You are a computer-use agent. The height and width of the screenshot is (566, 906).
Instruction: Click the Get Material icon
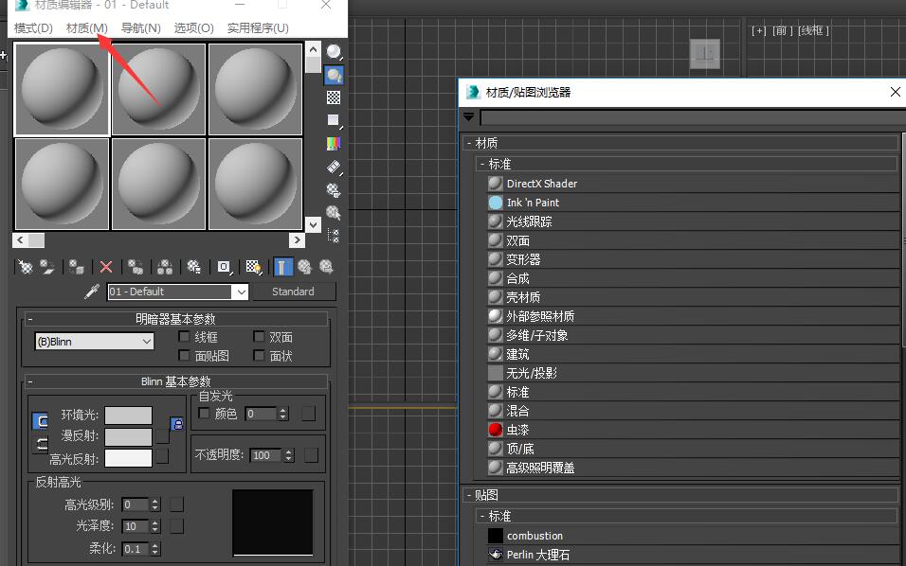26,268
